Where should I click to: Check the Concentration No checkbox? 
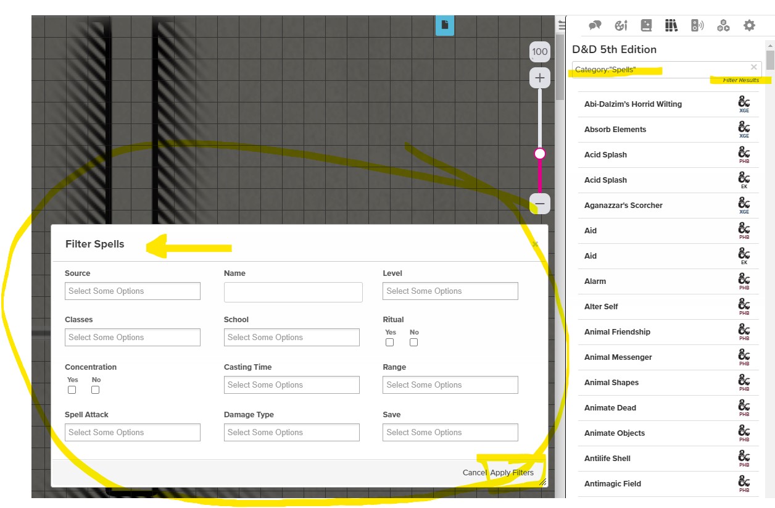click(x=95, y=389)
